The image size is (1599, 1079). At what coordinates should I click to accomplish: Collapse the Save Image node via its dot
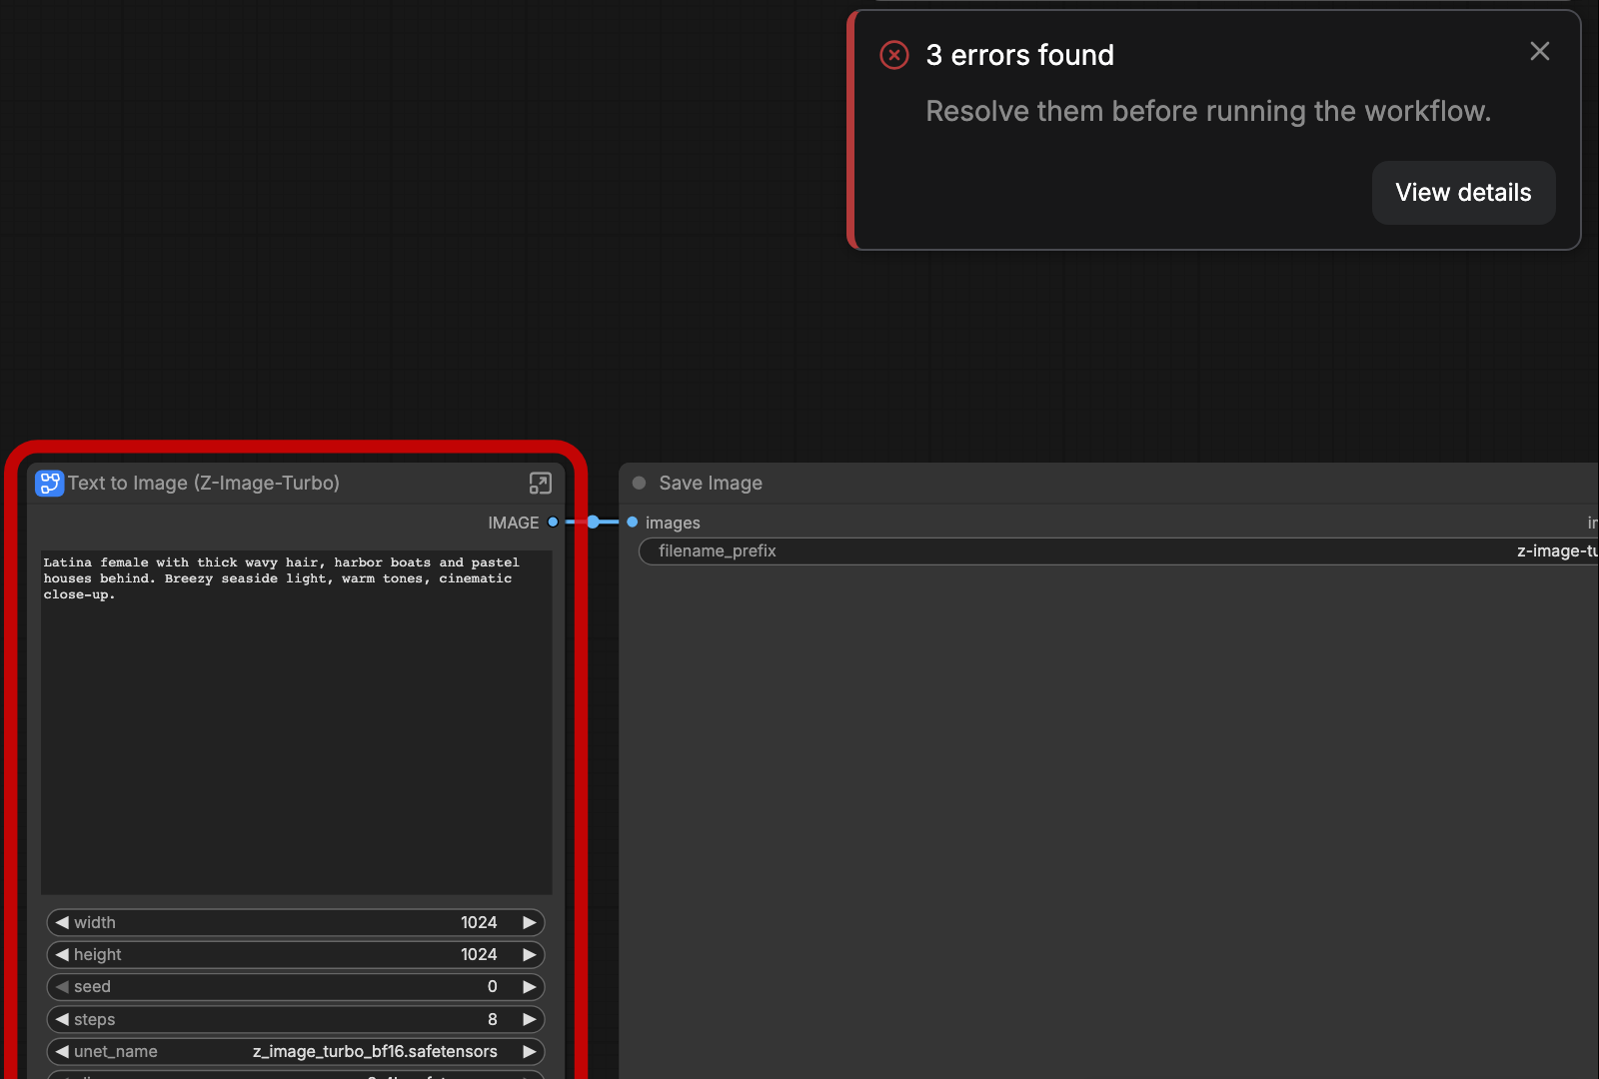[x=640, y=484]
